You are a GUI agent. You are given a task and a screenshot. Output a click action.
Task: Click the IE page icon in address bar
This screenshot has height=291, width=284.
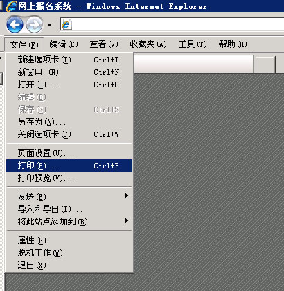(x=66, y=24)
